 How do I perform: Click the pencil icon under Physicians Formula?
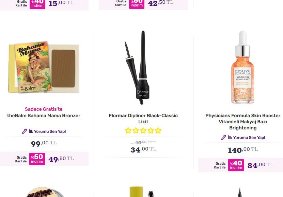tap(223, 138)
